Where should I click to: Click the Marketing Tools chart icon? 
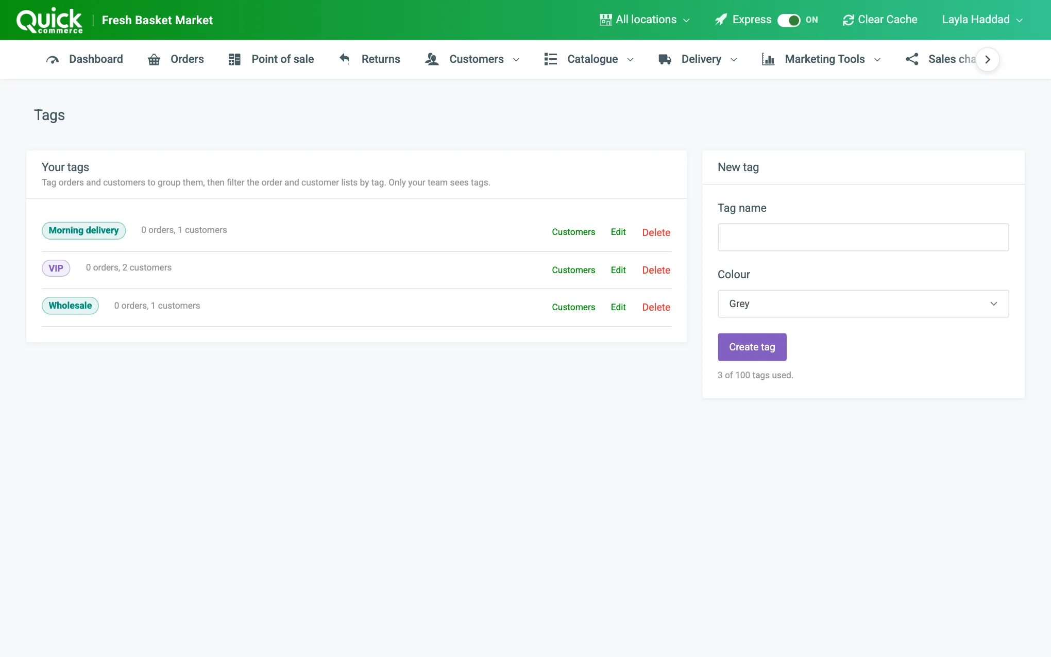[x=768, y=59]
